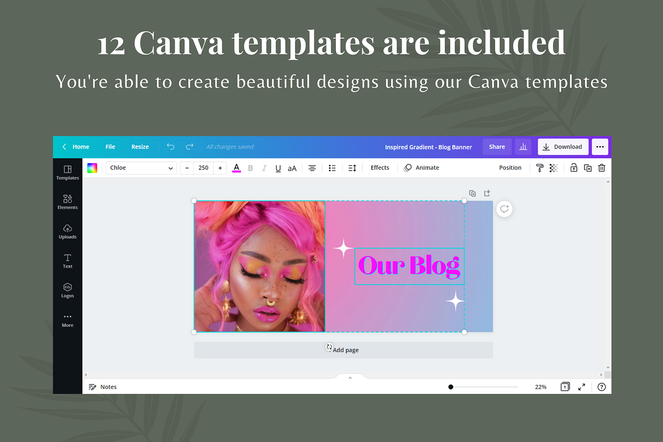Toggle italic formatting
Viewport: 663px width, 442px height.
point(264,168)
